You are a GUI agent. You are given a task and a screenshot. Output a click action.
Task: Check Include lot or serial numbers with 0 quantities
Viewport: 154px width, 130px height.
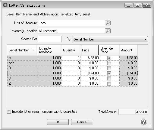(9, 112)
